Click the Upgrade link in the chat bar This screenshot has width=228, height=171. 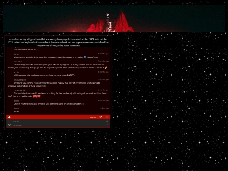click(93, 117)
